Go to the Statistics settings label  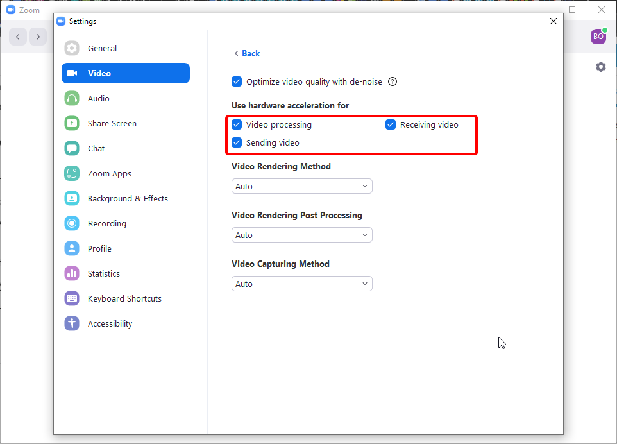pyautogui.click(x=104, y=273)
